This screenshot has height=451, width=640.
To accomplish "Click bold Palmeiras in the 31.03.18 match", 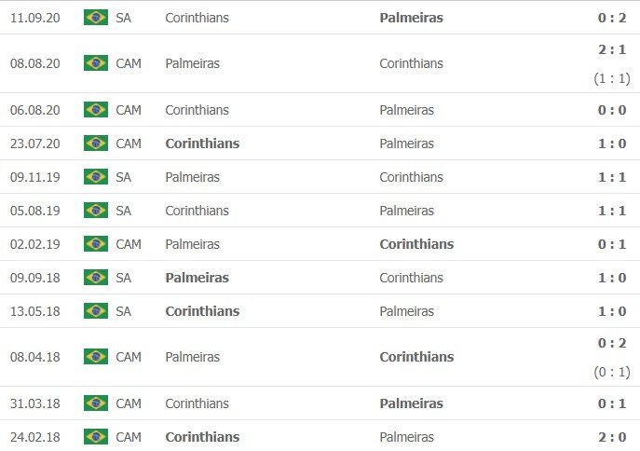I will [411, 403].
